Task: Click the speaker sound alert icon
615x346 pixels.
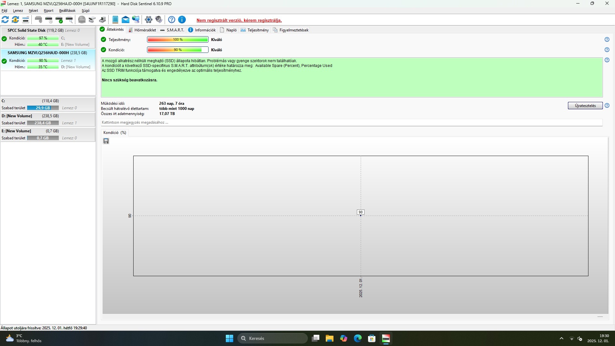Action: coord(159,20)
